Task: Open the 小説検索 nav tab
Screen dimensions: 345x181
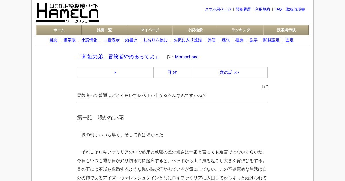Action: [x=195, y=30]
